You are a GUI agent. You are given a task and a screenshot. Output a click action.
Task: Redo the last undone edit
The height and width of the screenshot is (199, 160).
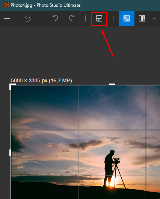71,18
